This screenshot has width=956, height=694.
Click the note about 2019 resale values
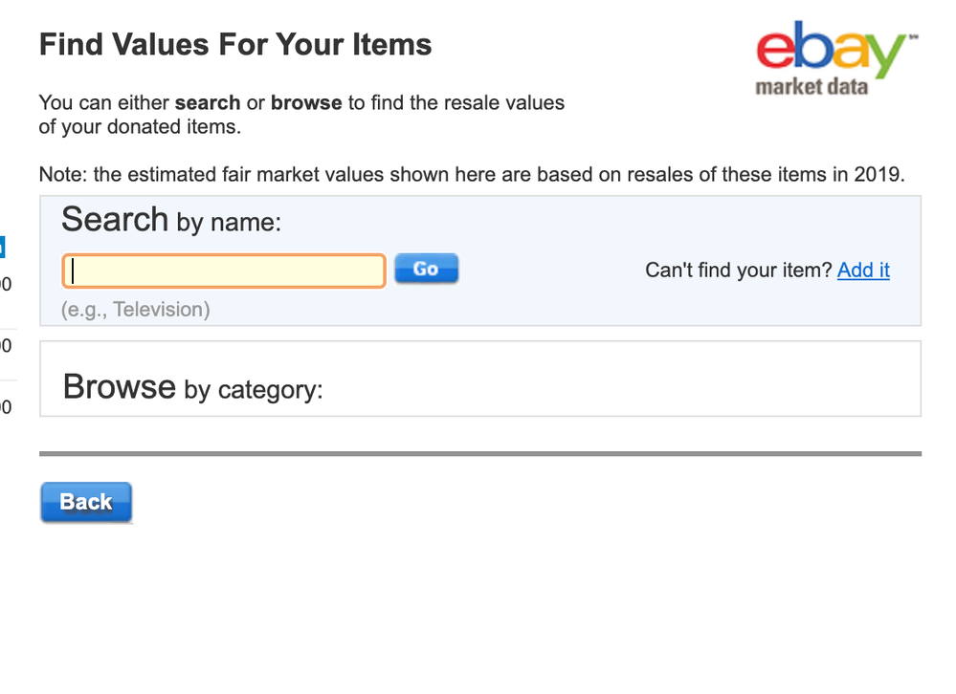coord(472,175)
